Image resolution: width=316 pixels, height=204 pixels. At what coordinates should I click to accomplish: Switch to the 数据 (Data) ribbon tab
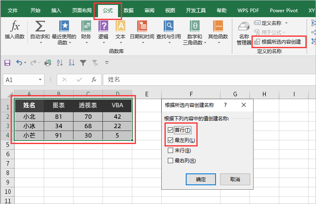(x=128, y=11)
